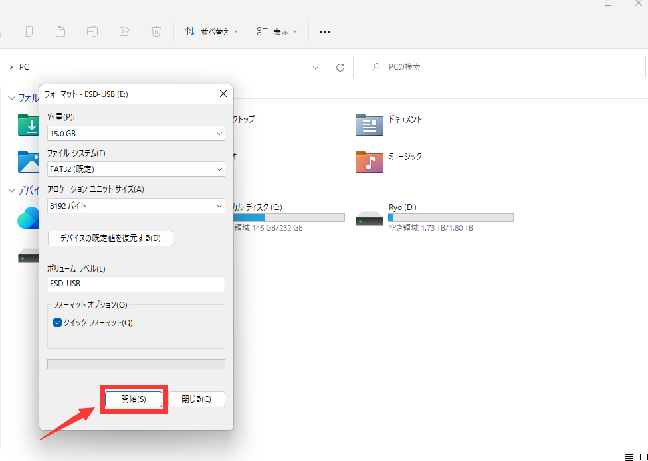Click デバイスの既定値を復元する button
The width and height of the screenshot is (648, 461).
click(110, 238)
